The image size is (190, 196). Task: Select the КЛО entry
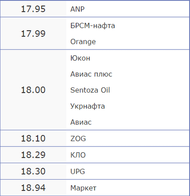point(78,155)
